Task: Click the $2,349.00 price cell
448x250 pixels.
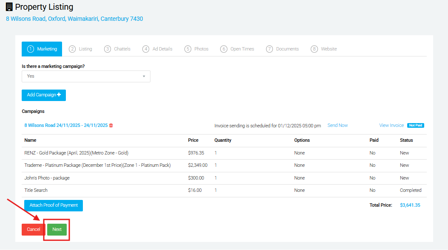Action: [198, 165]
